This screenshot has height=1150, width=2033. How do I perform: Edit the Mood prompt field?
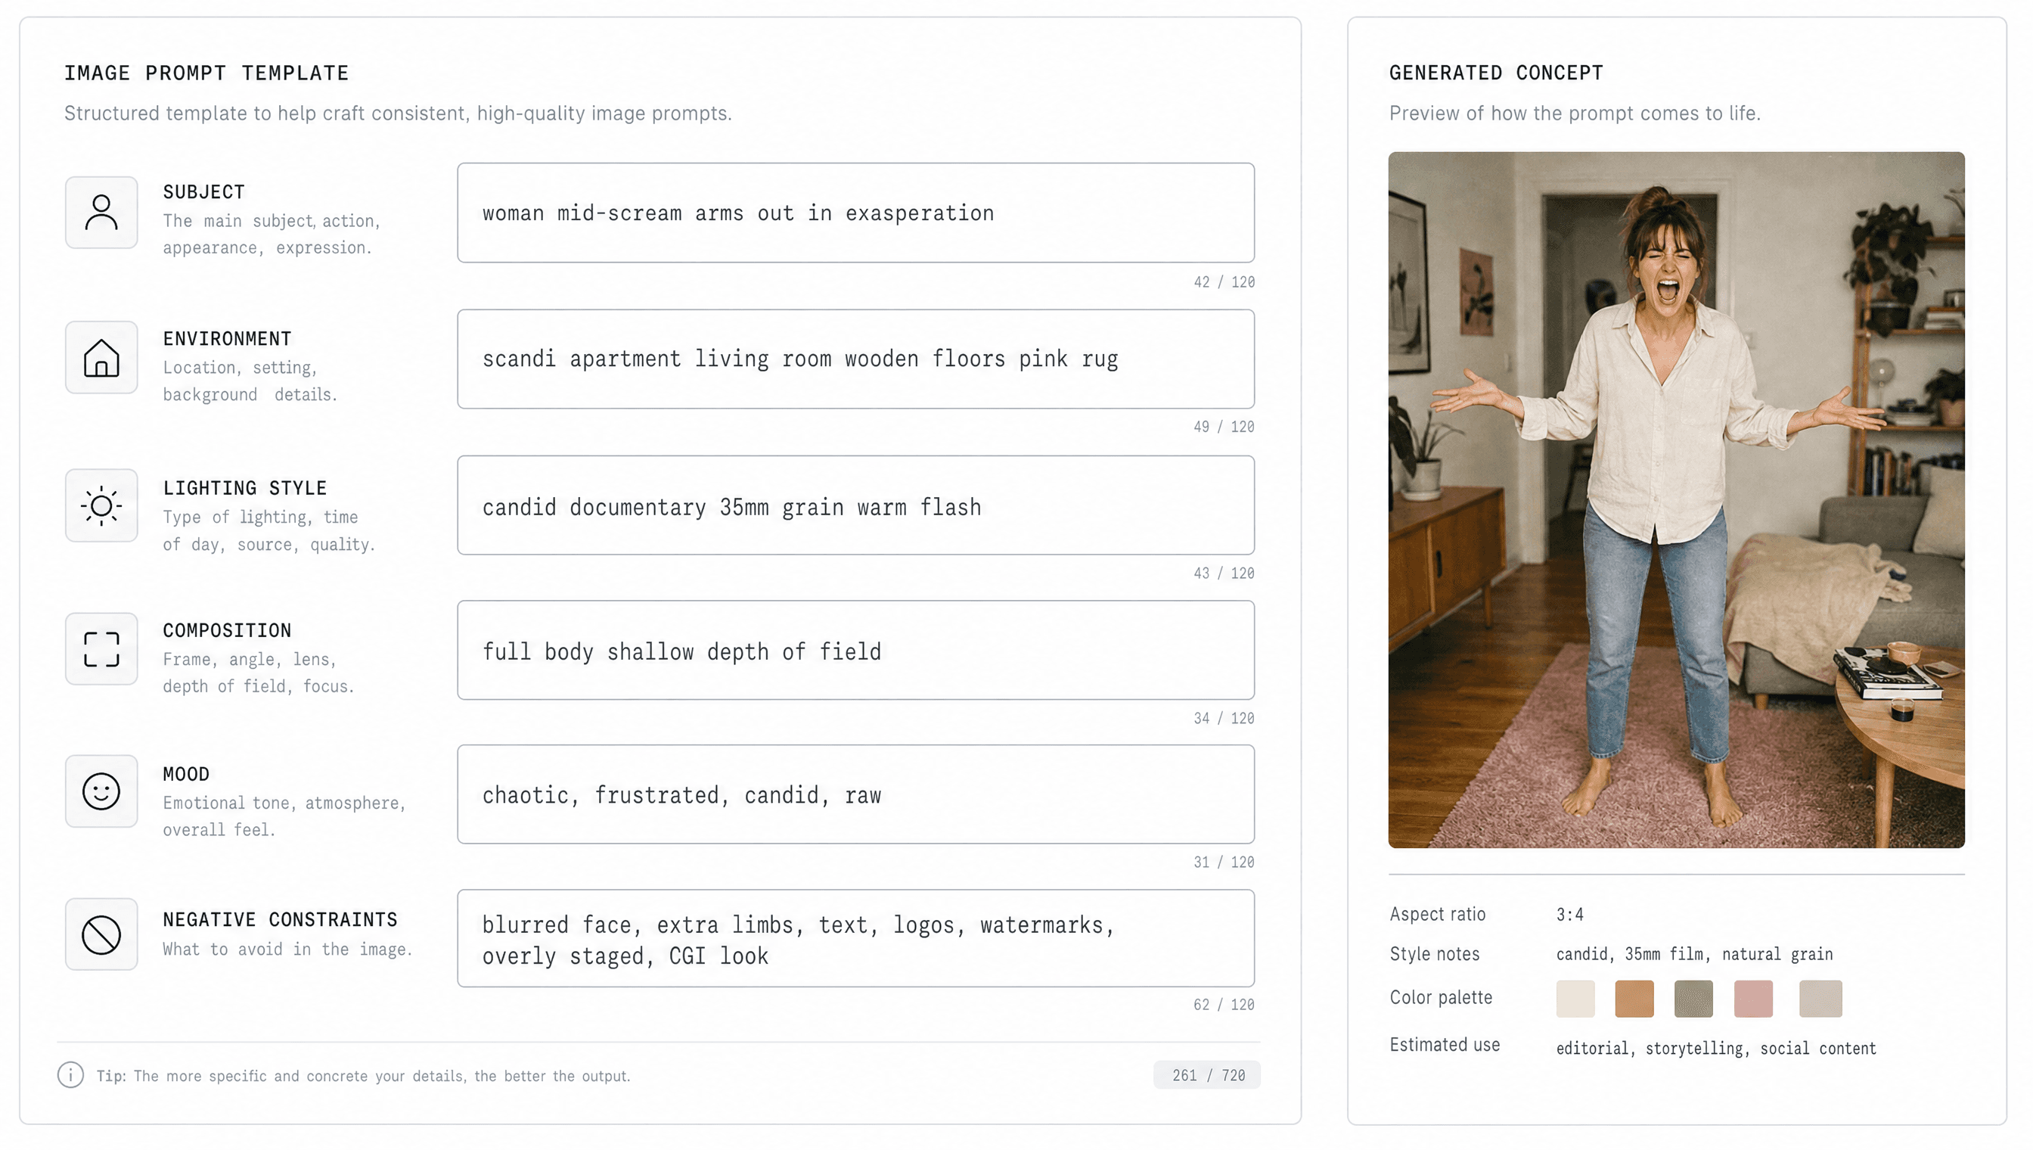pos(856,794)
